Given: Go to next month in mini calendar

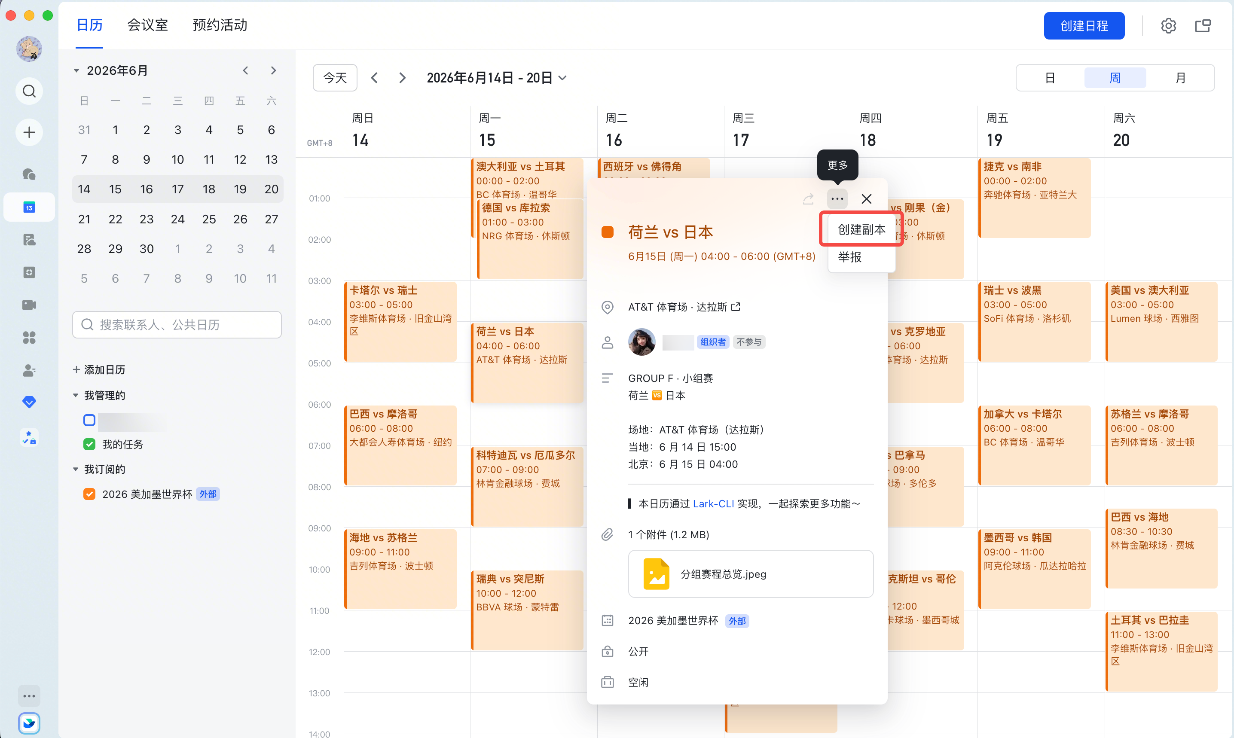Looking at the screenshot, I should (x=273, y=70).
